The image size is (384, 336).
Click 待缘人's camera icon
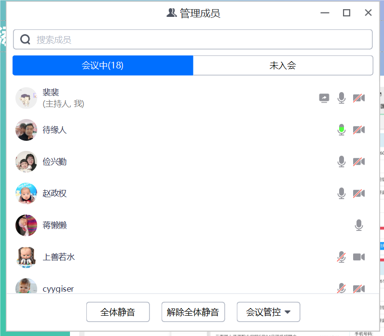tap(358, 130)
